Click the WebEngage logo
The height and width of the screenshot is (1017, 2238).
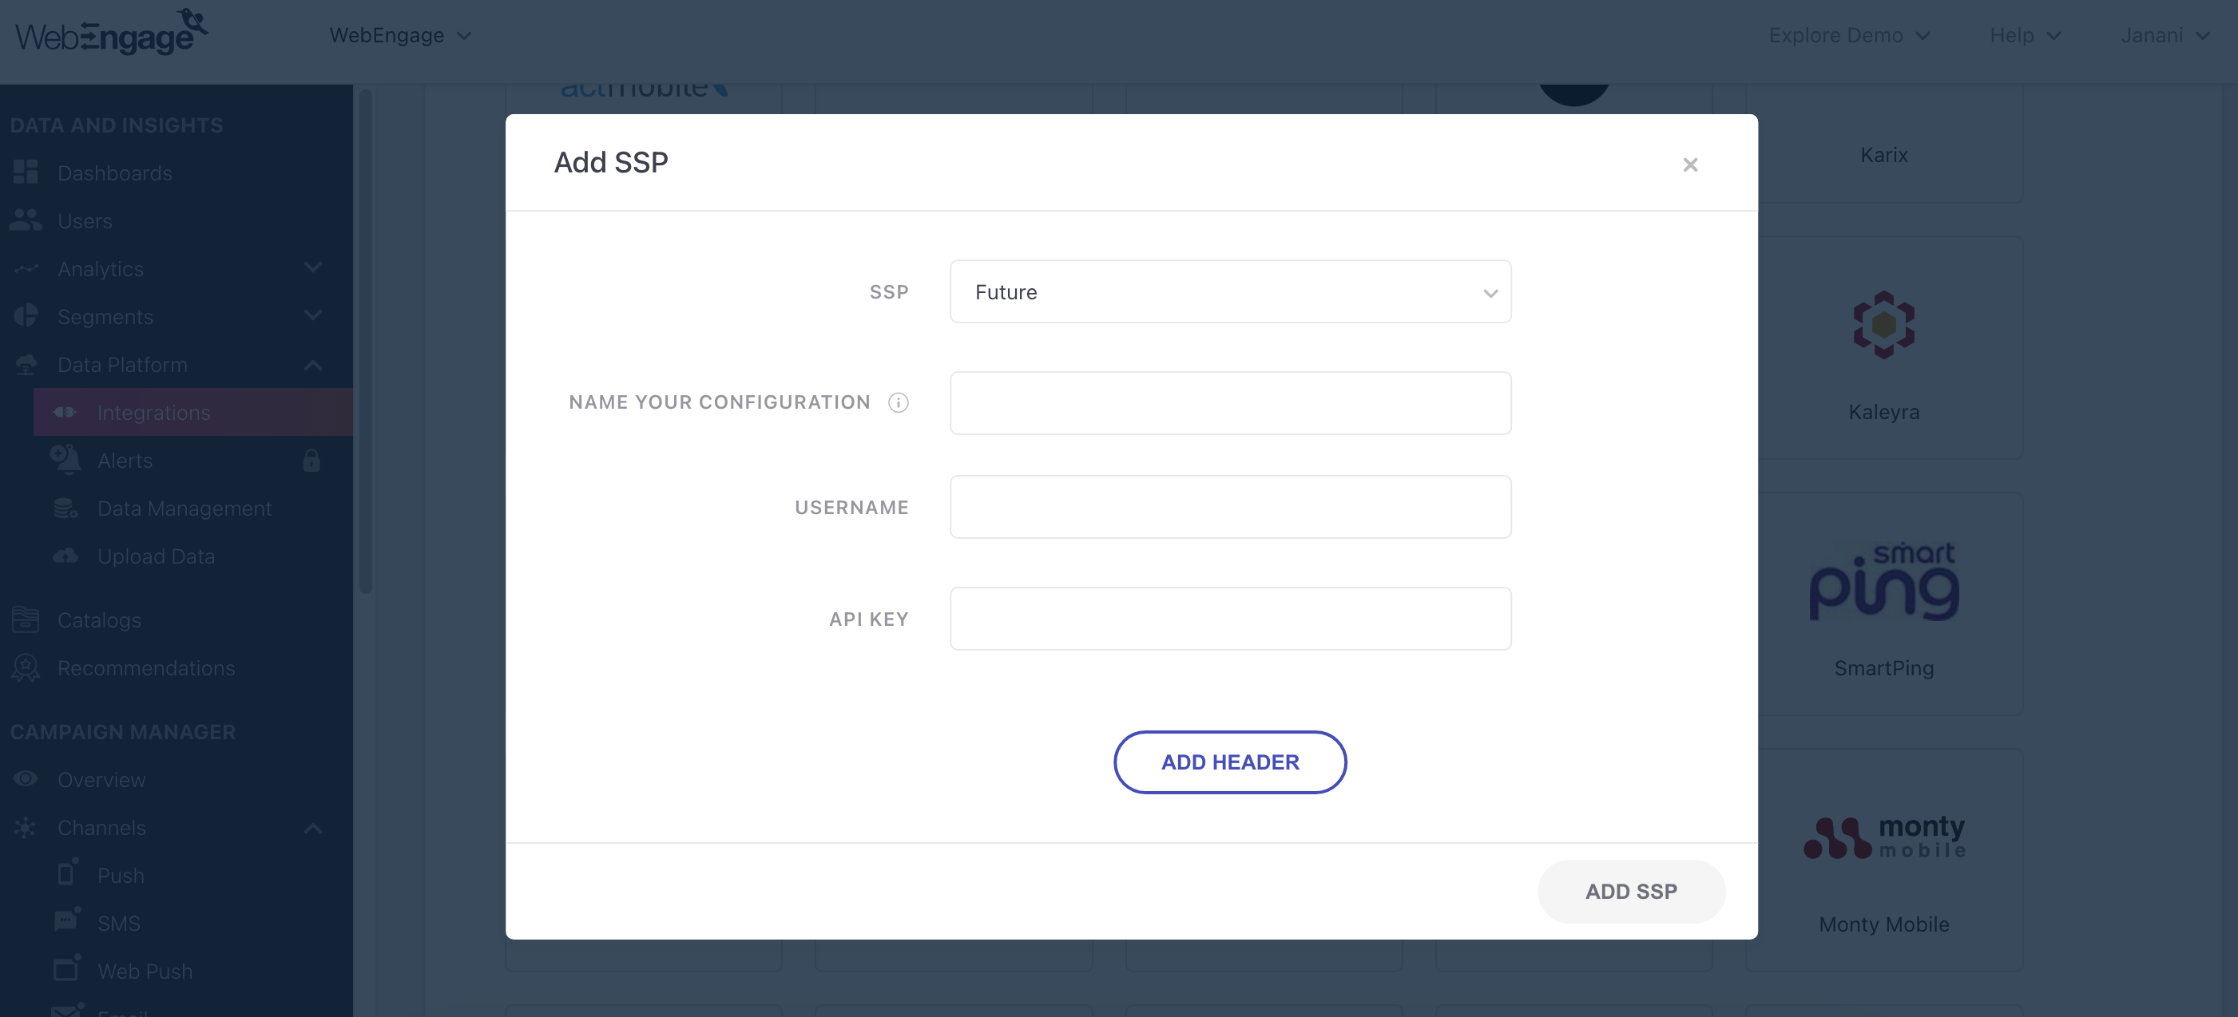pos(111,34)
